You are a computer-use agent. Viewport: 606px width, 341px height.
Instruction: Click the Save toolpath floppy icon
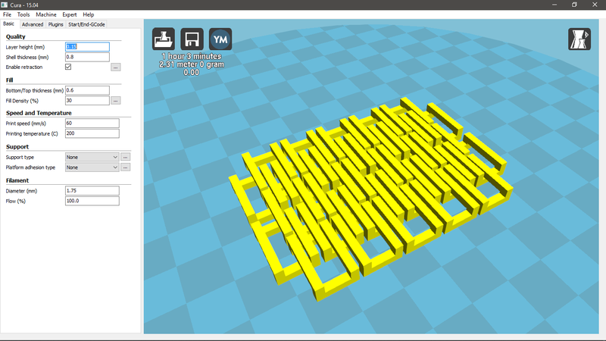(x=192, y=39)
